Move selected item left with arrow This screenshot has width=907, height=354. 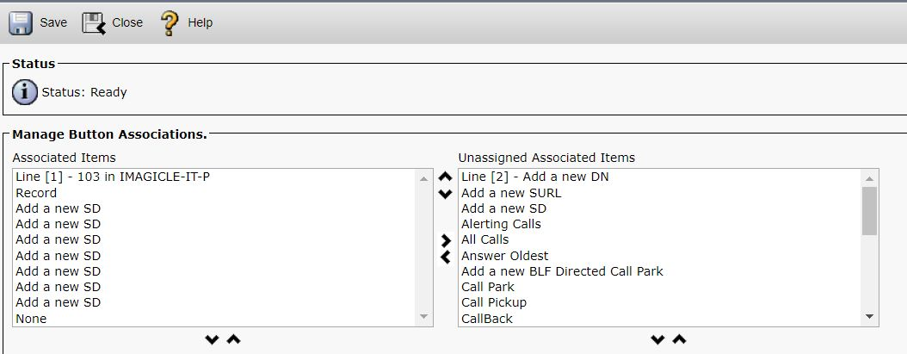point(446,257)
